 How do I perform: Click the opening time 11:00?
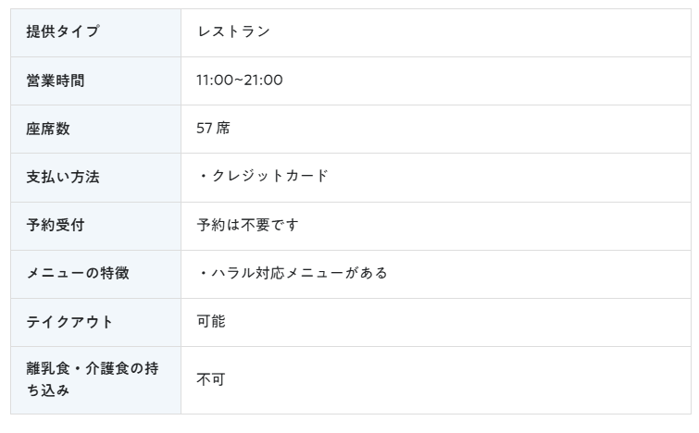point(213,80)
